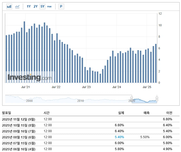Select the max time range
Viewport: 181px width, 152px height.
click(49, 7)
